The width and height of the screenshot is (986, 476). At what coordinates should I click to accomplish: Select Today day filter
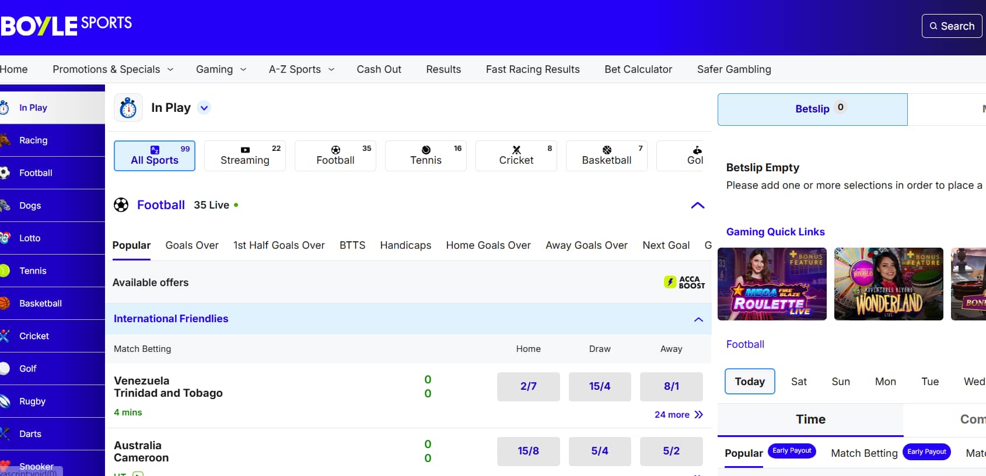[750, 382]
